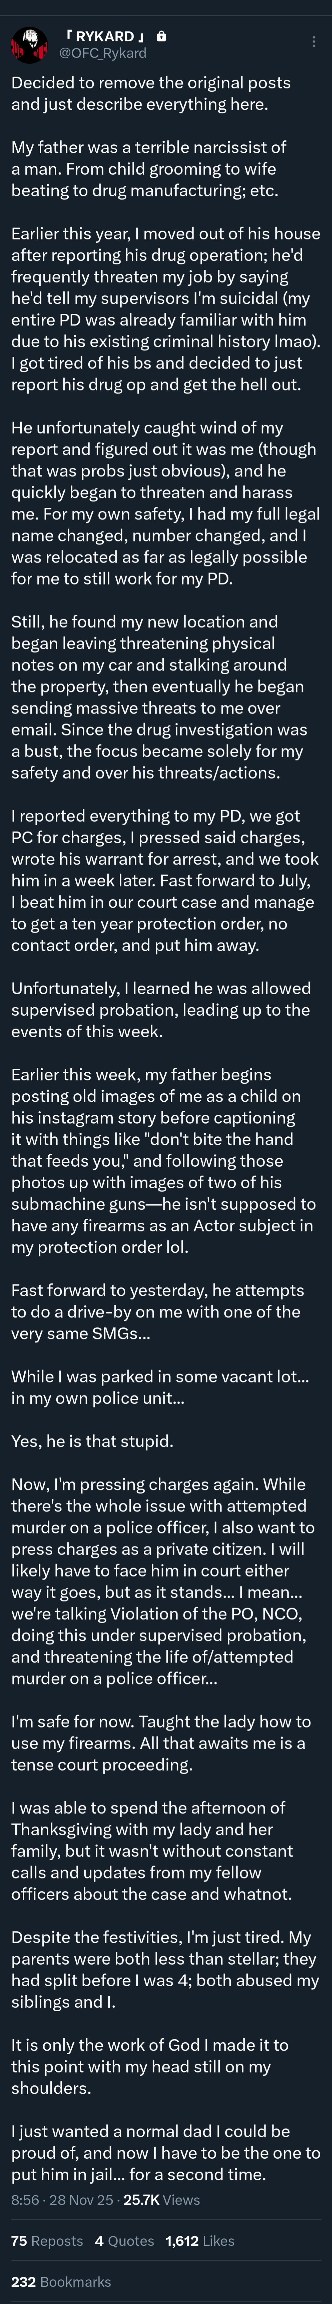Screen dimensions: 332x2304
Task: Click the 232 Bookmarks count
Action: (61, 2282)
